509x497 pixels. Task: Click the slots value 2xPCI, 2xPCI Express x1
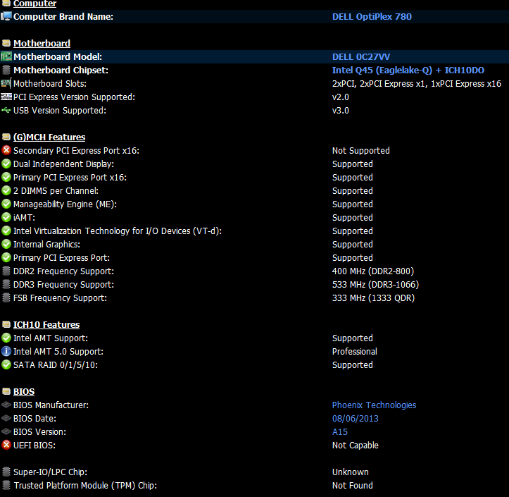(x=417, y=83)
